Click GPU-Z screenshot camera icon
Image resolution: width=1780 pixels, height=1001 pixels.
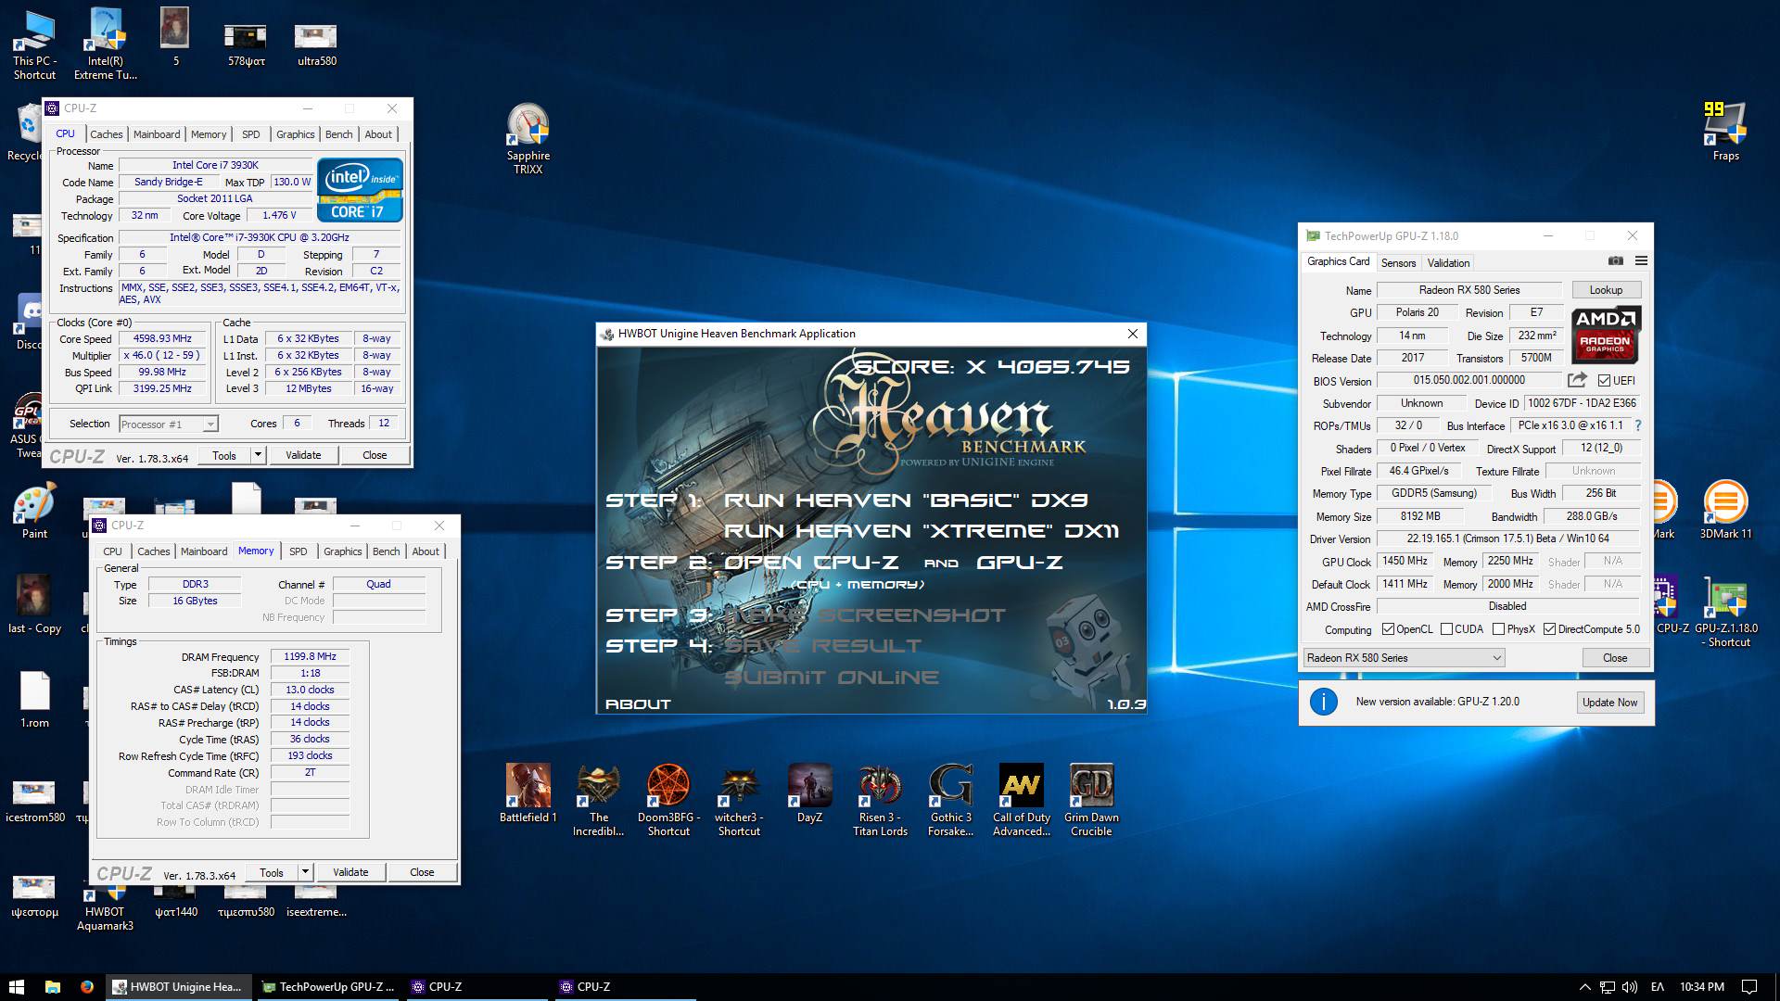(x=1615, y=261)
